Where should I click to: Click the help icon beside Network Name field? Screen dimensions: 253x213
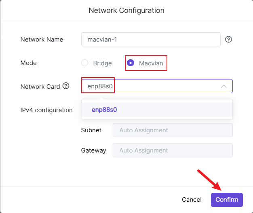(x=228, y=40)
